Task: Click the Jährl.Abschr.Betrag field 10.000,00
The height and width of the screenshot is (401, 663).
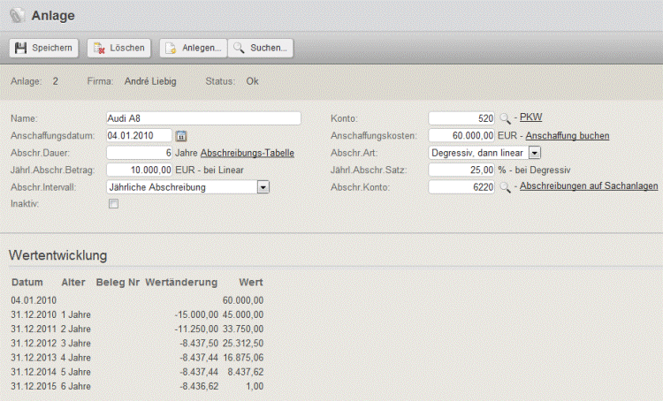Action: click(139, 170)
